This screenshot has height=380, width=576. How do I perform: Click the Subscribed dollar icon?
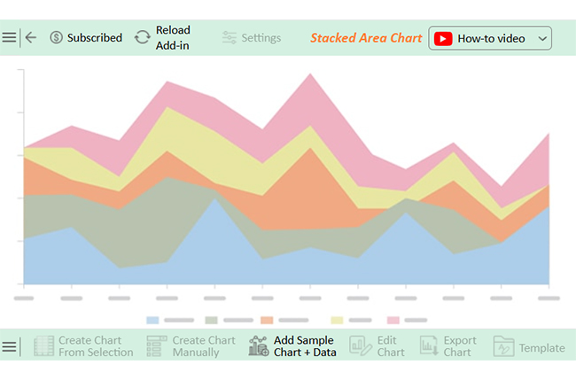coord(57,38)
